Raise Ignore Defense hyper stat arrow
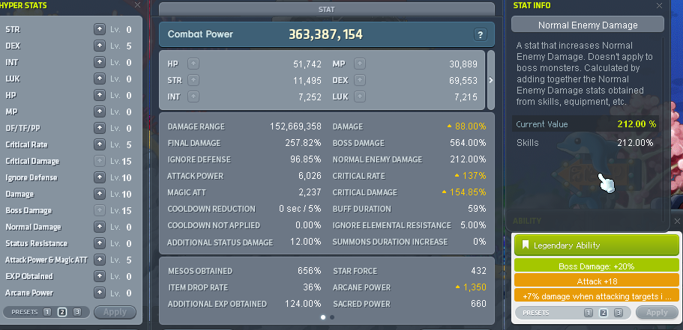This screenshot has height=330, width=683. pos(100,177)
